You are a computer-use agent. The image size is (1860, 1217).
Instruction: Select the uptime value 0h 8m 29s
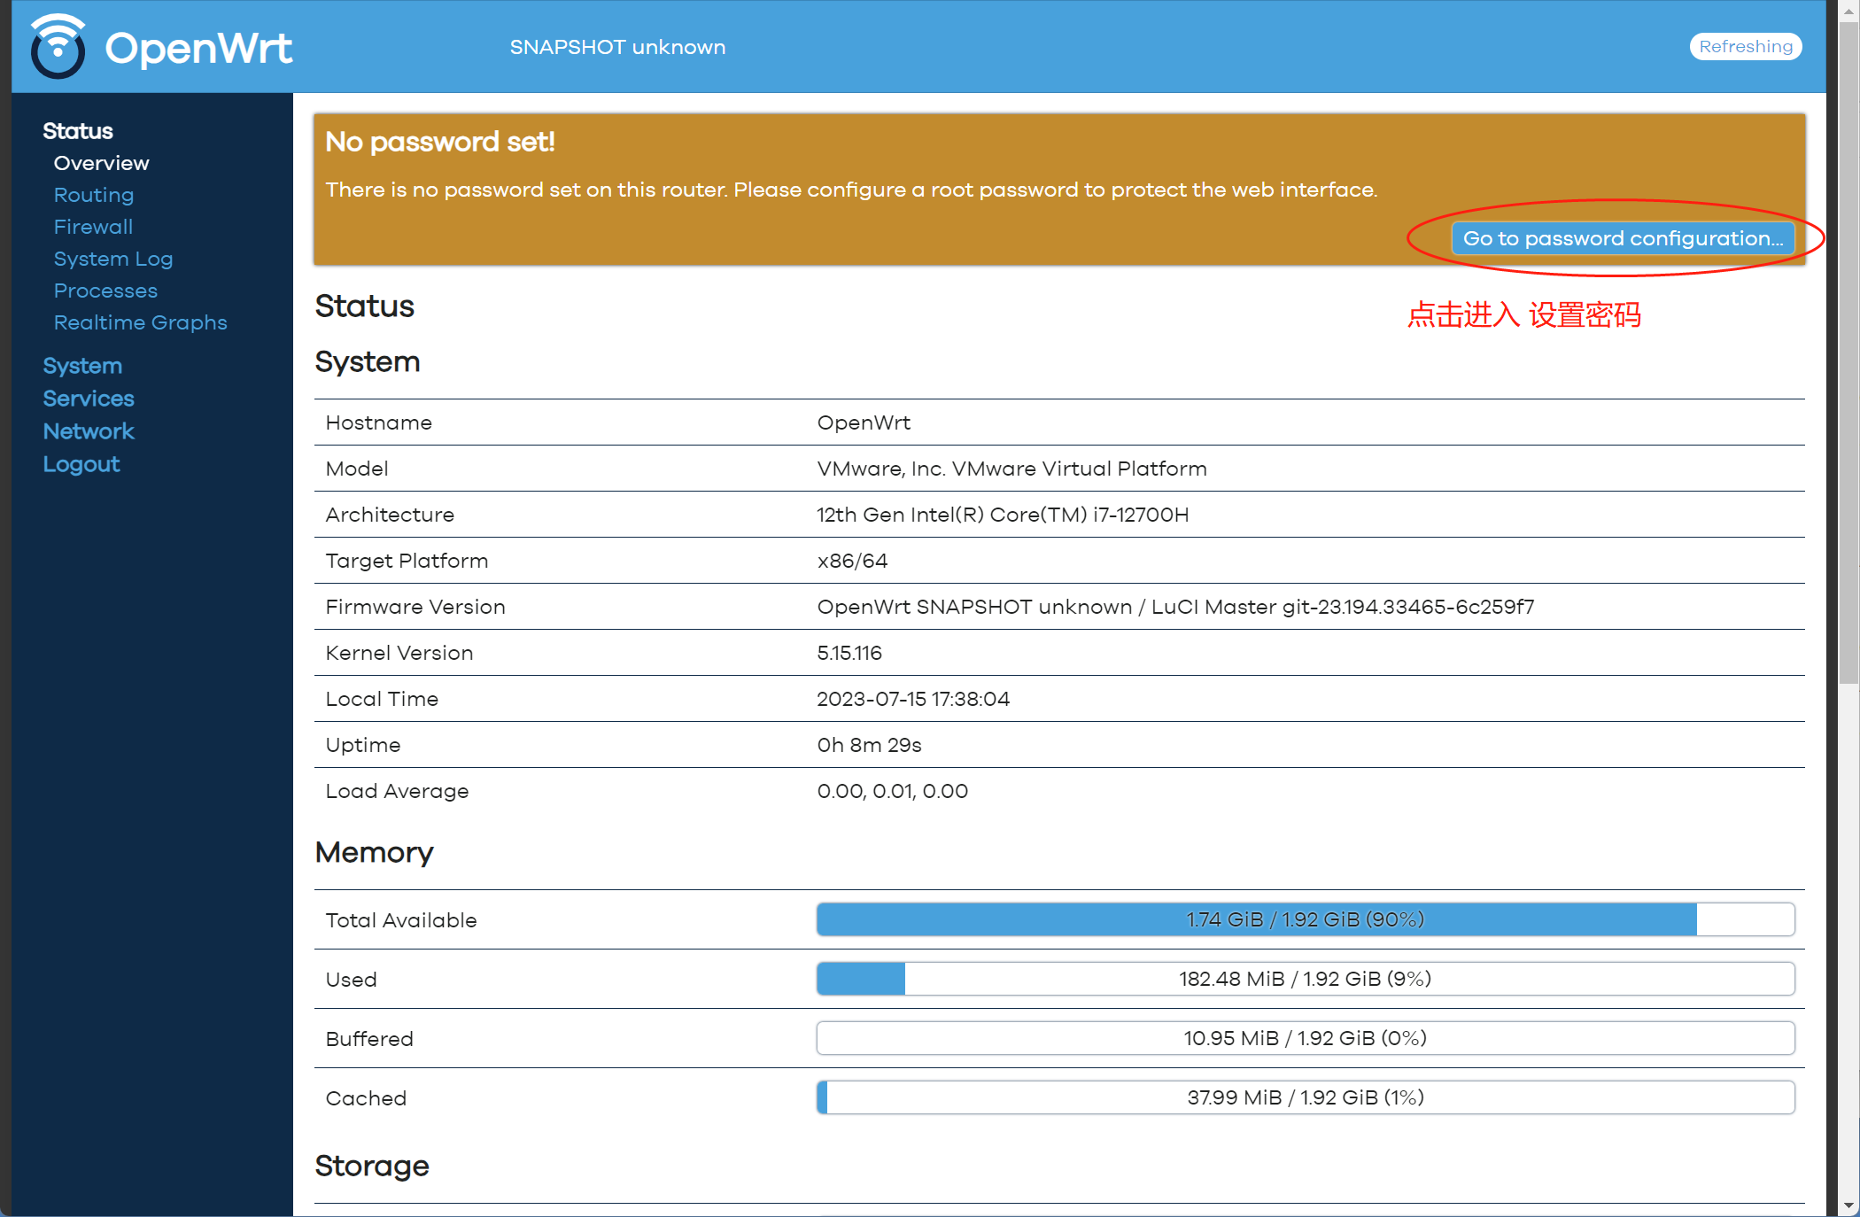coord(869,745)
